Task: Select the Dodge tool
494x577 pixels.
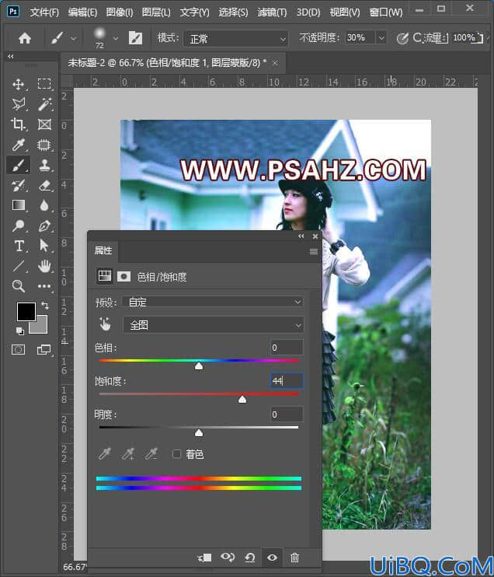Action: (19, 226)
